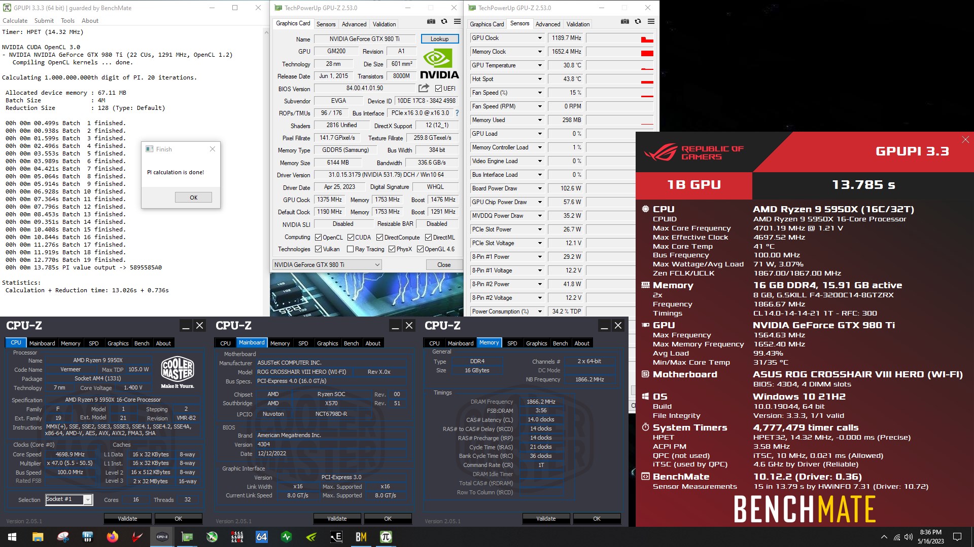Click Close button in GPU-Z Graphics Card window
974x547 pixels.
point(444,264)
